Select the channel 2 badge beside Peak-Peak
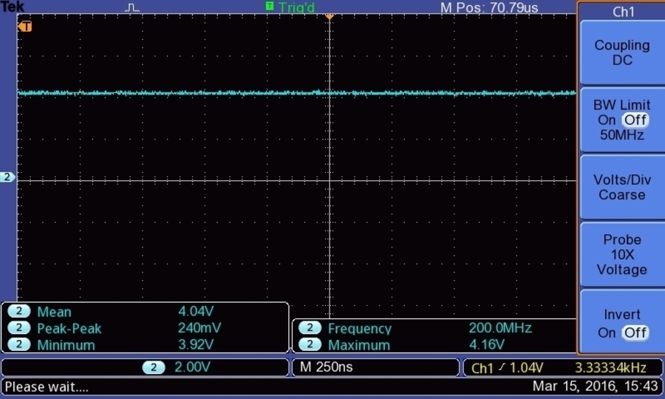The height and width of the screenshot is (399, 665). point(18,328)
